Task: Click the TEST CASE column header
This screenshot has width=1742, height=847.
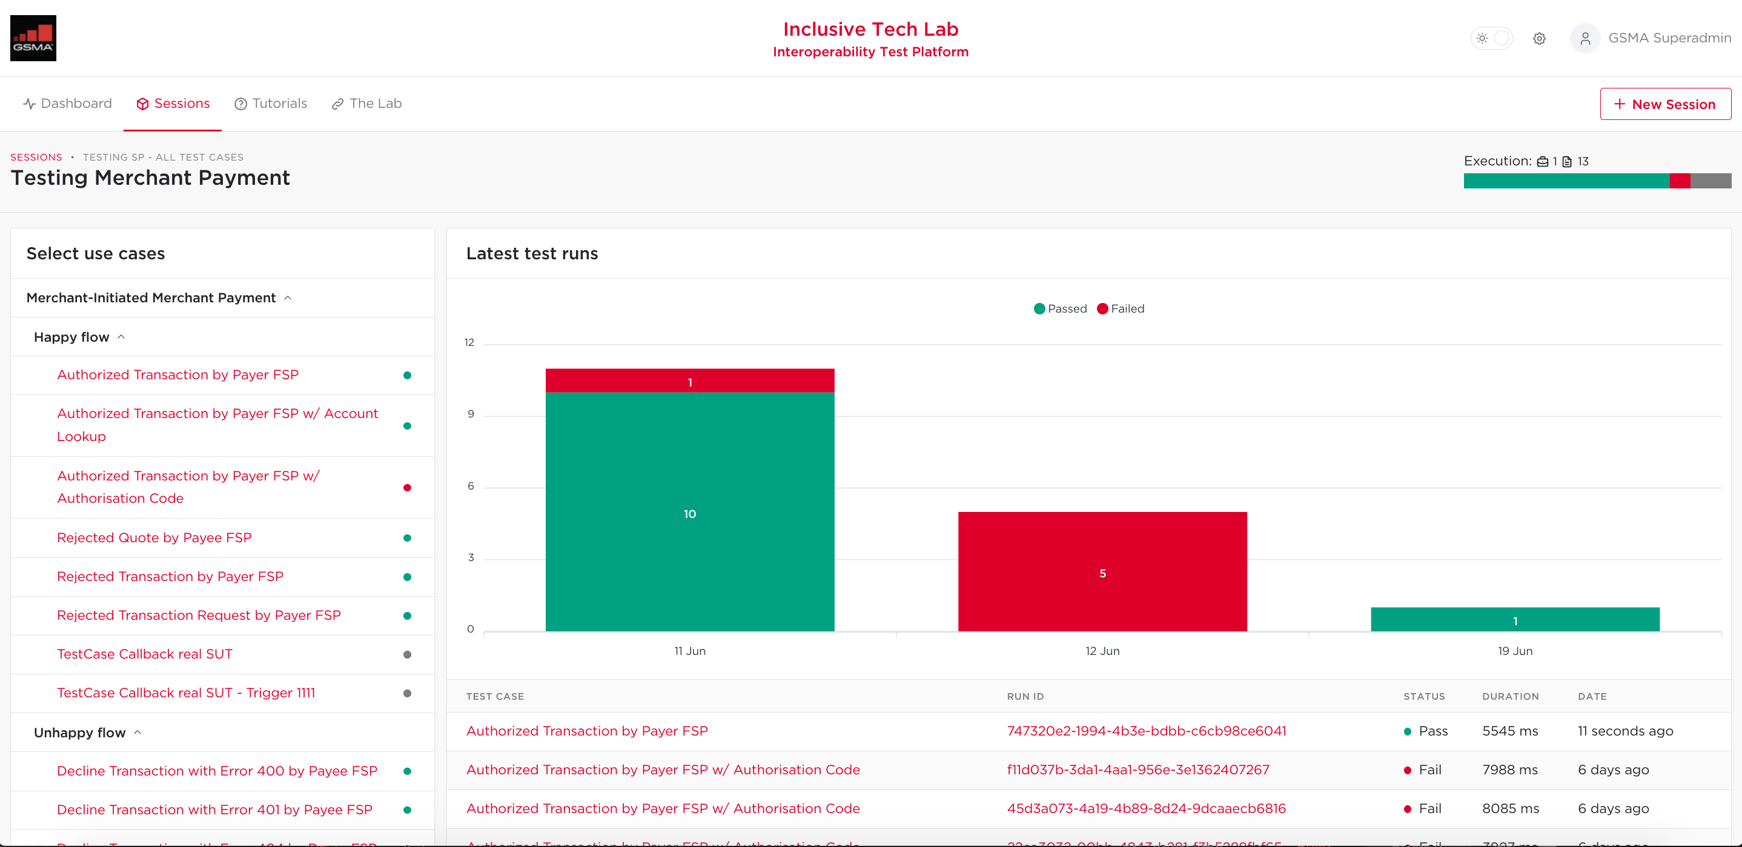Action: pyautogui.click(x=495, y=696)
